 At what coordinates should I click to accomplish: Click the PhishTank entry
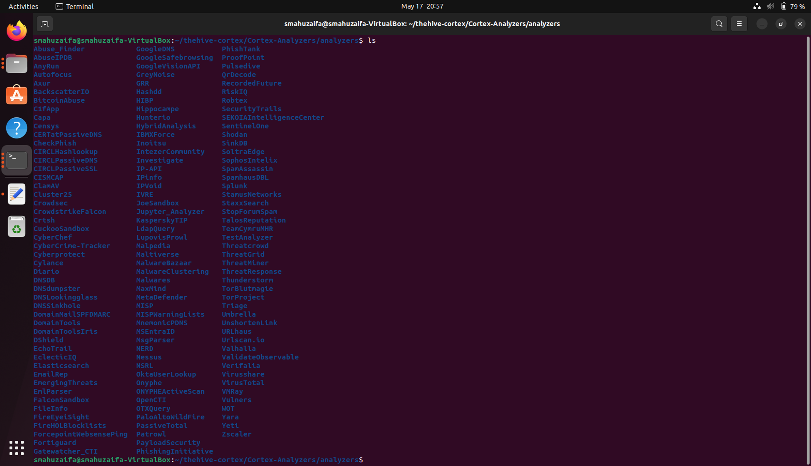[x=241, y=49]
